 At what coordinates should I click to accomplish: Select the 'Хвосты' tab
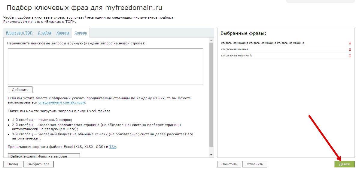[x=63, y=33]
